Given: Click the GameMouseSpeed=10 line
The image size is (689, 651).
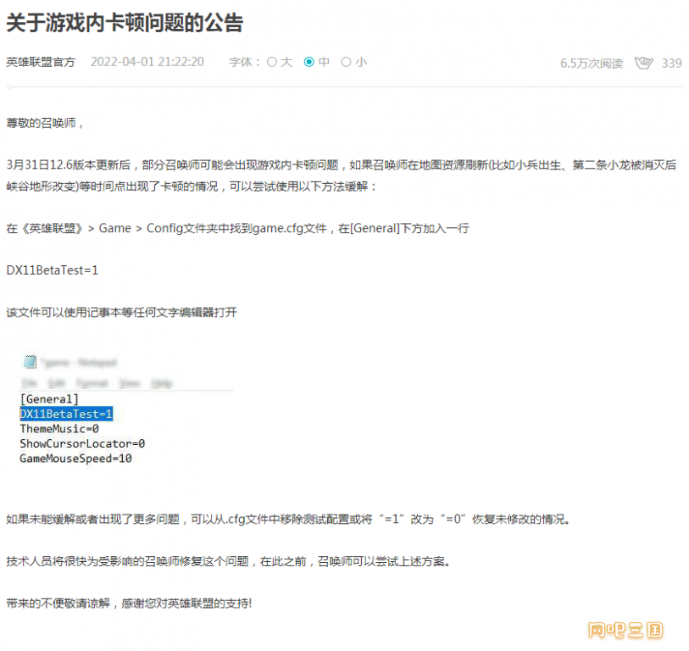Looking at the screenshot, I should tap(75, 459).
